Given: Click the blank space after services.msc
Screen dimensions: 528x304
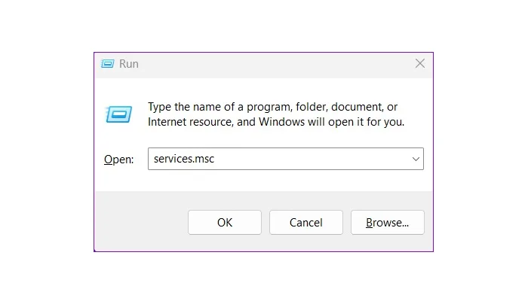Looking at the screenshot, I should [317, 159].
